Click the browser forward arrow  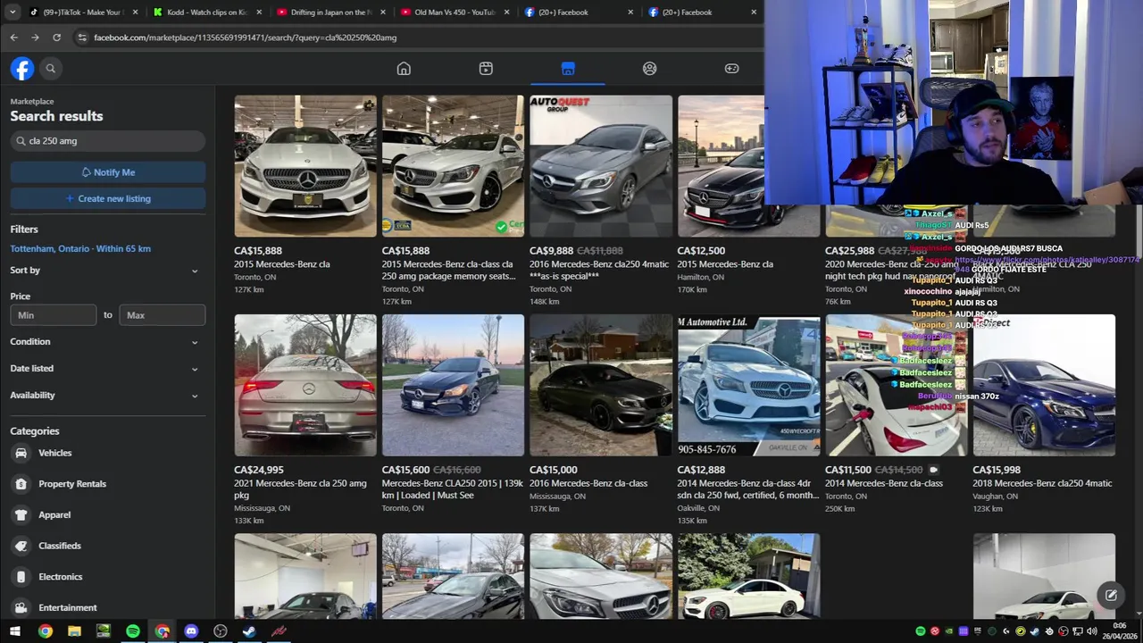35,38
